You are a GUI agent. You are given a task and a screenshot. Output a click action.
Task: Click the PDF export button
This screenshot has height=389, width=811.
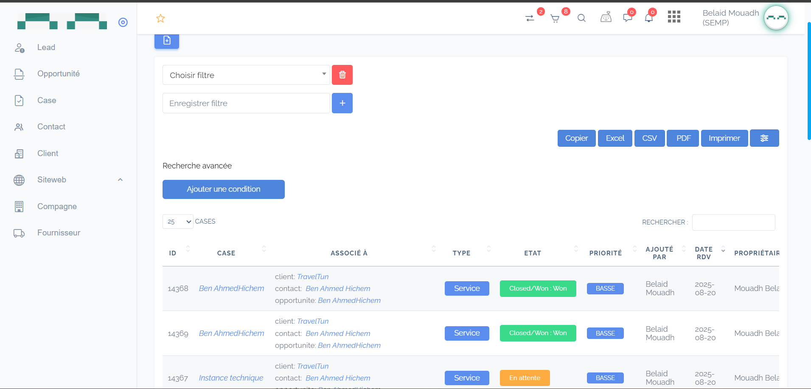pos(683,138)
